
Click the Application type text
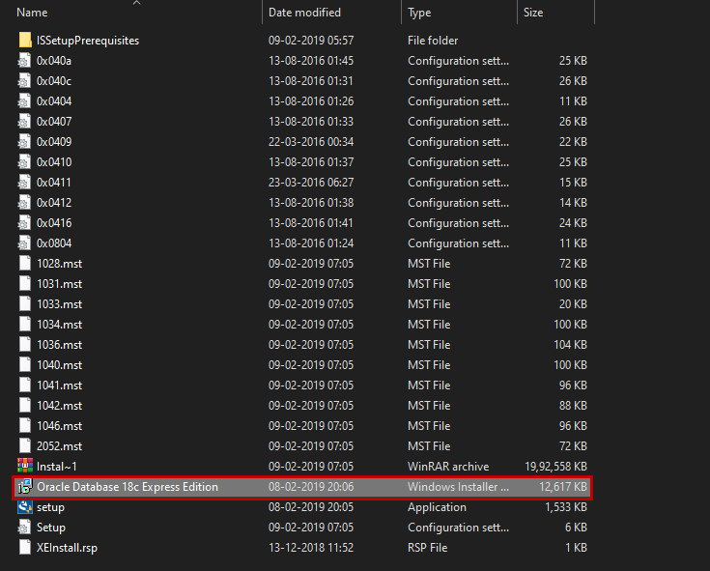point(437,507)
